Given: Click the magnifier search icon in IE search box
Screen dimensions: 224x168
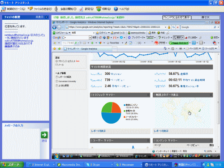Looking at the screenshot, I should pos(215,27).
